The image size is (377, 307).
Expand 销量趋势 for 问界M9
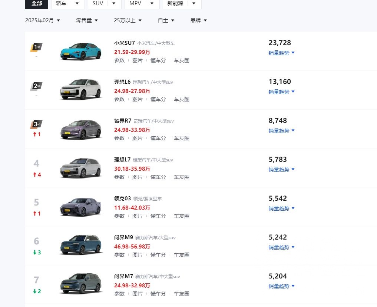coord(281,247)
